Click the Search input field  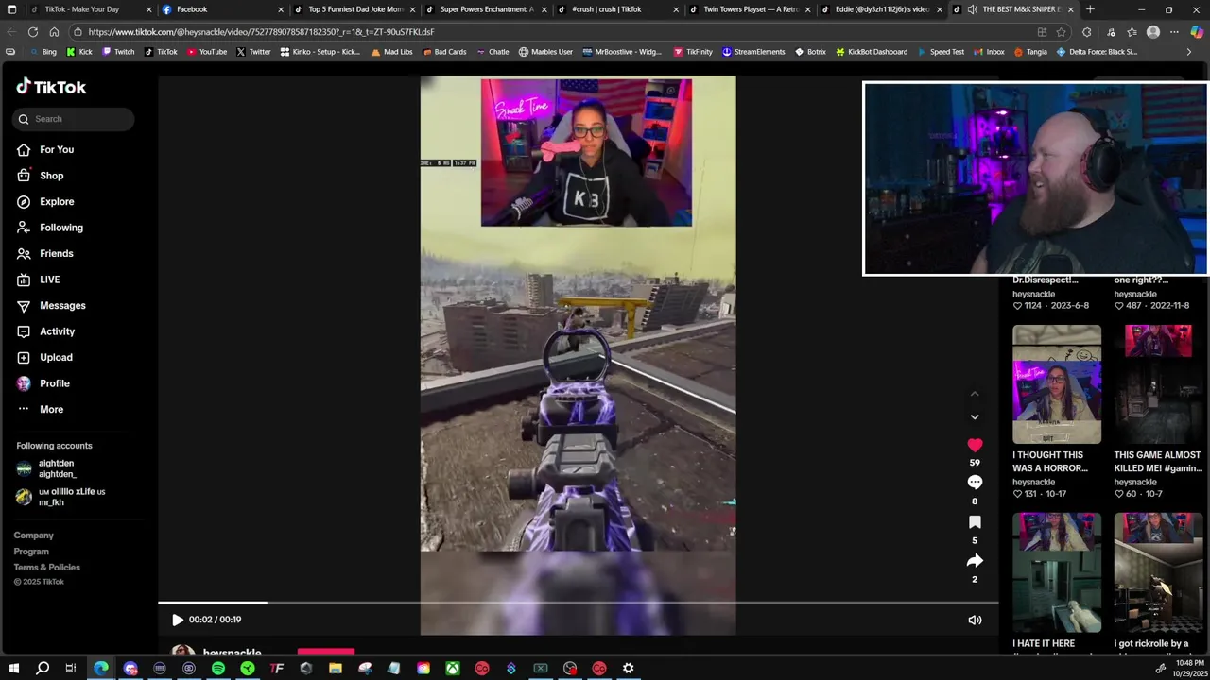pyautogui.click(x=74, y=119)
